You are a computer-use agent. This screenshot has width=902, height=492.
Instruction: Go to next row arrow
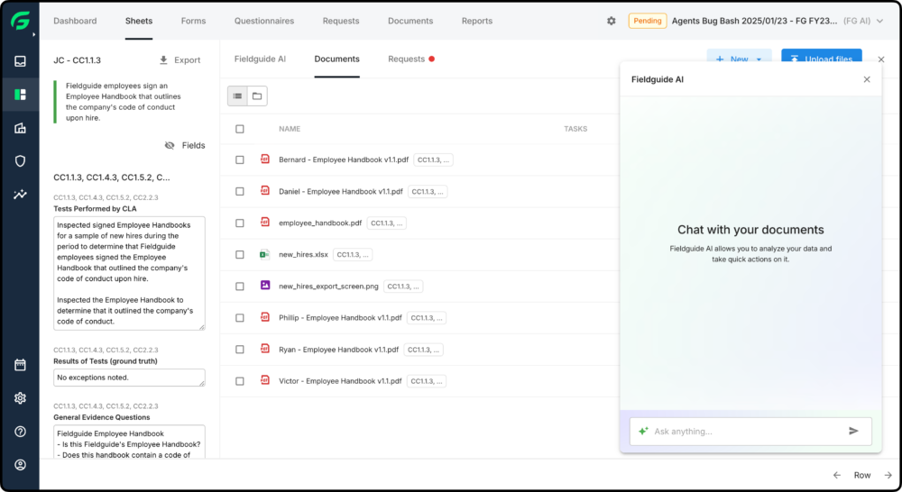click(888, 476)
